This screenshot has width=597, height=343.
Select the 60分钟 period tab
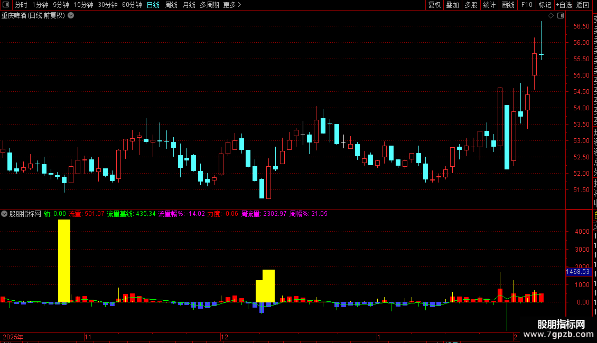(x=132, y=5)
